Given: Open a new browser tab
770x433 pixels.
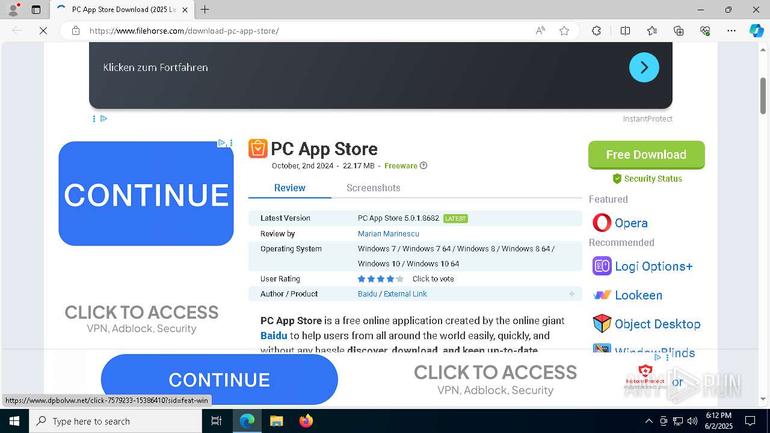Looking at the screenshot, I should click(205, 10).
